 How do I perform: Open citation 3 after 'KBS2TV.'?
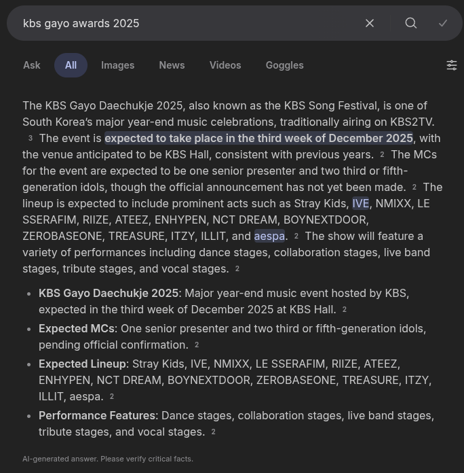click(x=30, y=138)
